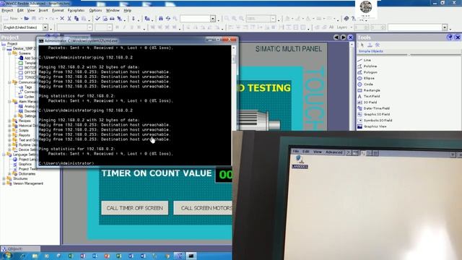The width and height of the screenshot is (462, 260).
Task: Select the Circle tool
Action: [x=368, y=84]
